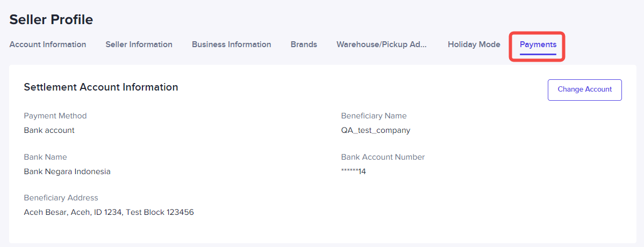This screenshot has width=644, height=247.
Task: Switch to the Holiday Mode tab
Action: [x=474, y=44]
